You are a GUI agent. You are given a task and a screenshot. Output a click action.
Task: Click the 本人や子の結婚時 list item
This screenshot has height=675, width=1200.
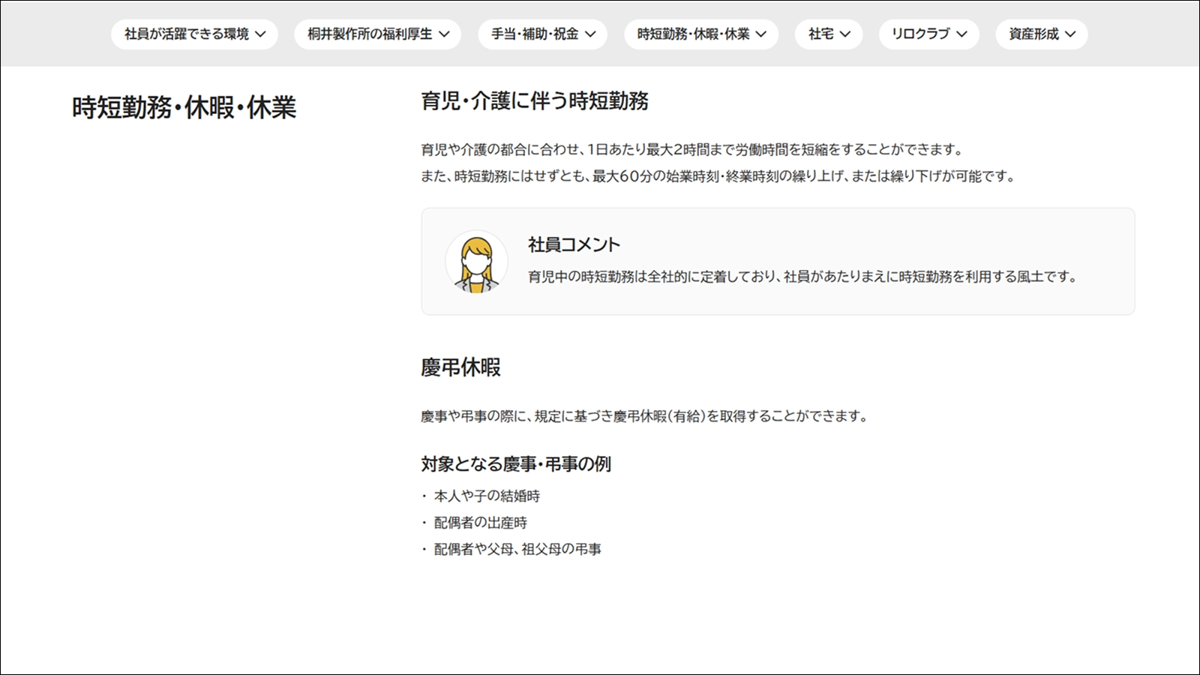point(487,496)
